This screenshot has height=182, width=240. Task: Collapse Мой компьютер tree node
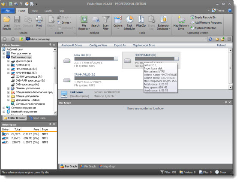point(4,57)
